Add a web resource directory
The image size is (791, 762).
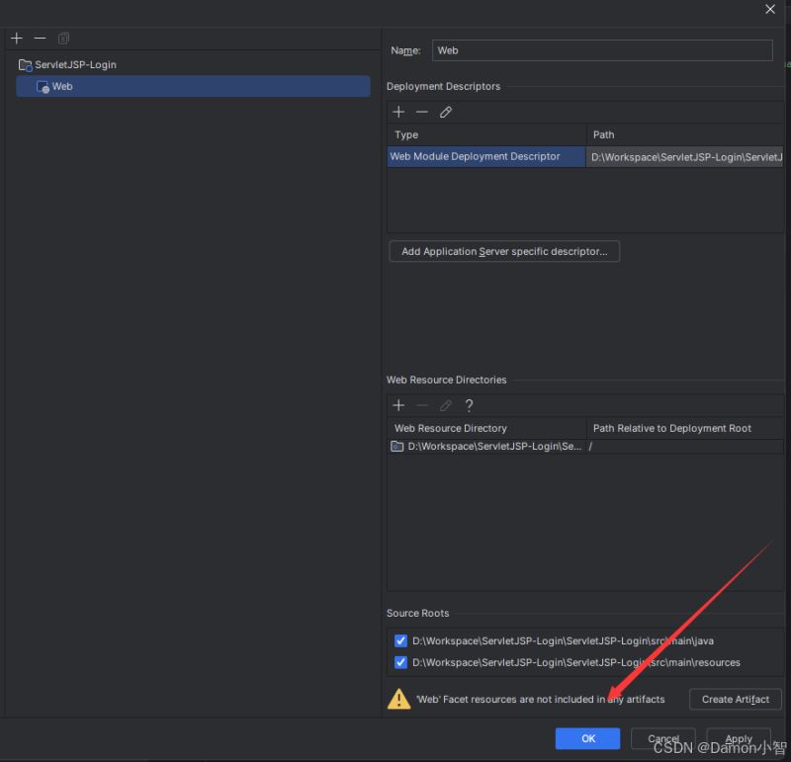[x=398, y=405]
